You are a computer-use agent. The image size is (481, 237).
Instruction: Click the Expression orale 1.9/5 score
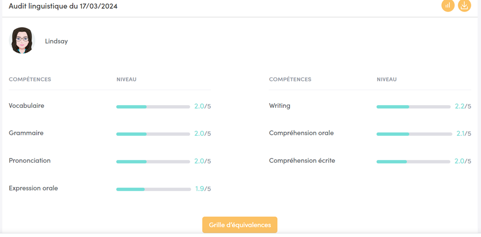[x=203, y=189]
